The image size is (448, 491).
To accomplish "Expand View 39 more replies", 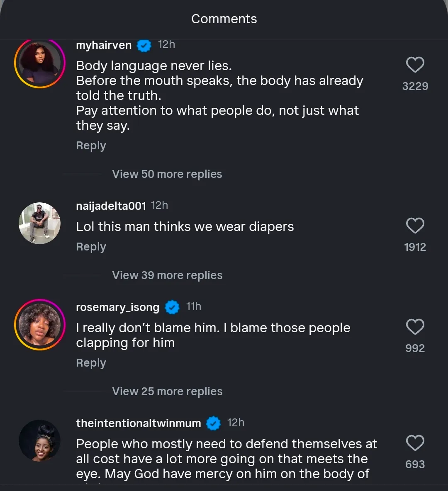I will pyautogui.click(x=167, y=275).
